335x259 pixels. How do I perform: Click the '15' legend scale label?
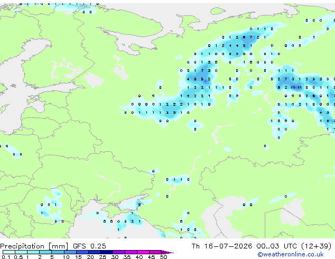click(78, 257)
